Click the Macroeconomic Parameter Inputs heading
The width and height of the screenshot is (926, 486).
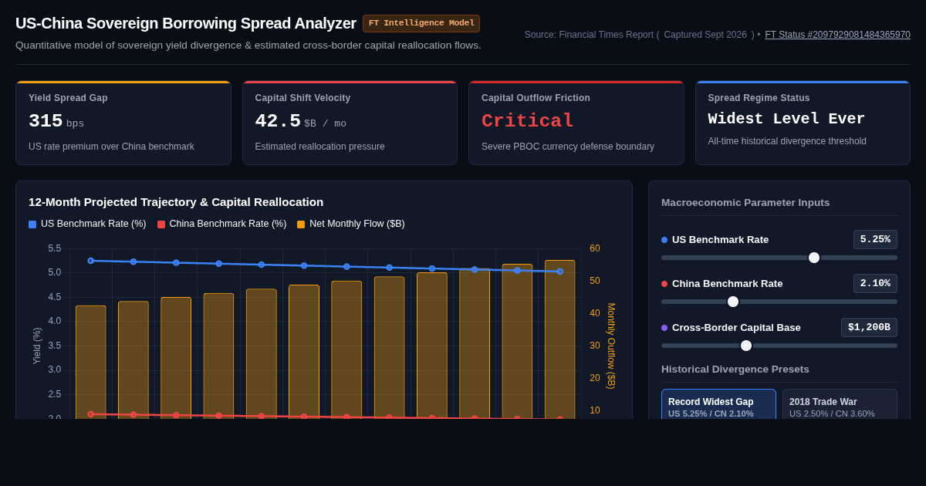(745, 202)
